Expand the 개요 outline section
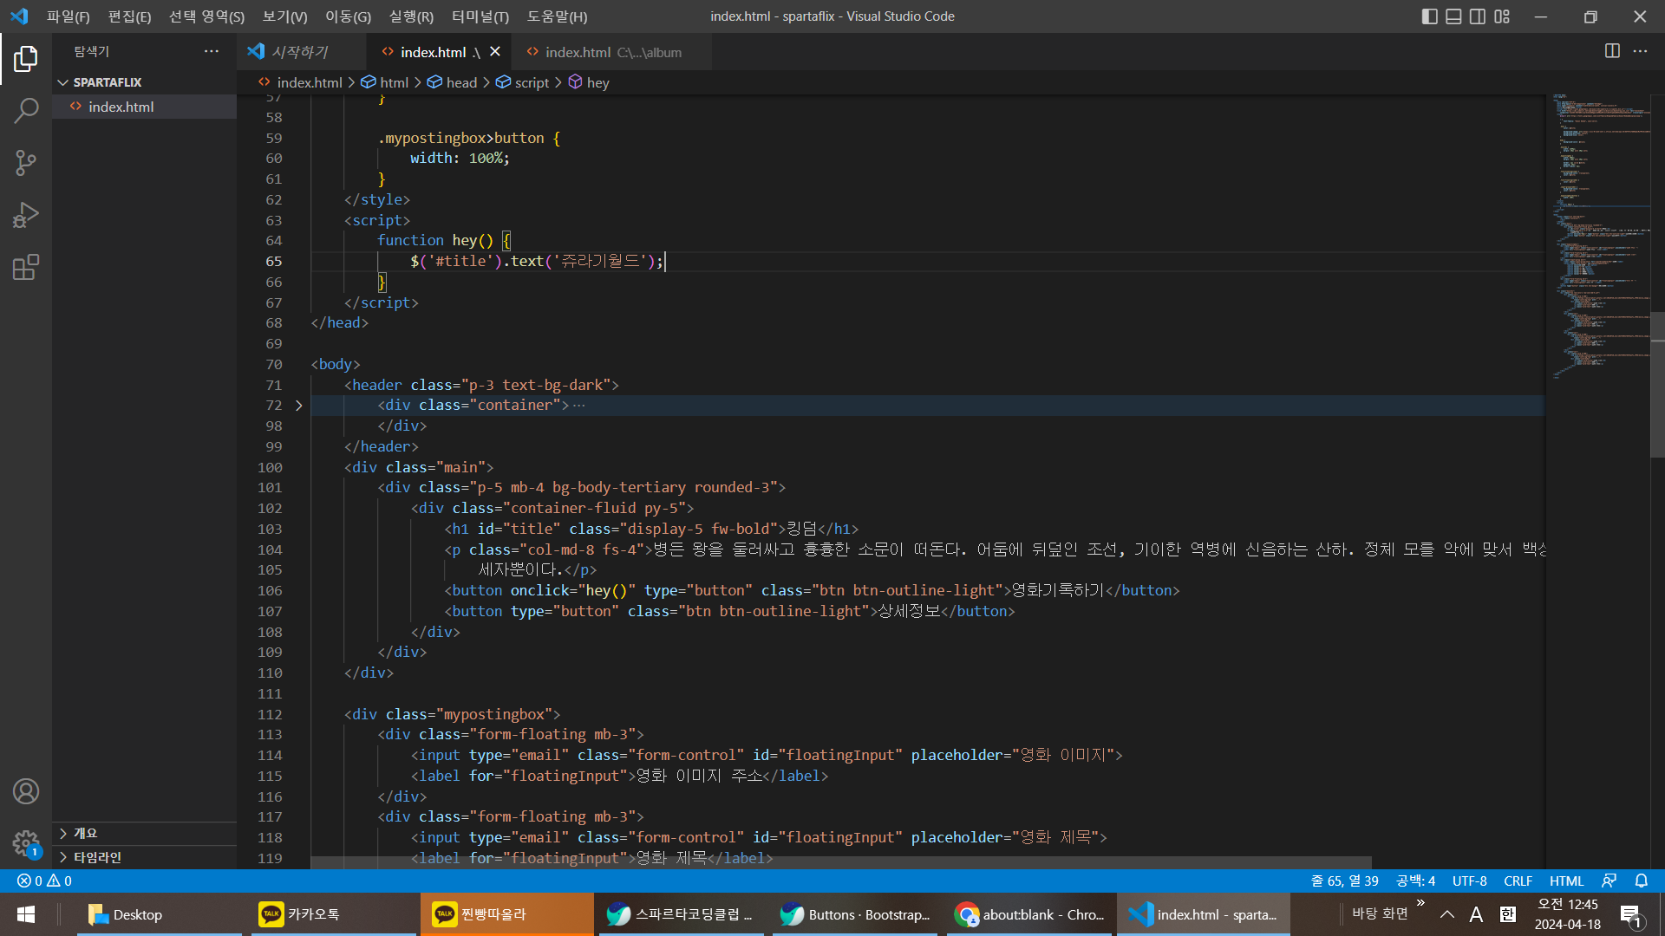The height and width of the screenshot is (936, 1665). [x=144, y=833]
